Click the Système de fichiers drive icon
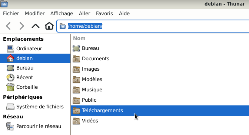Image resolution: width=249 pixels, height=135 pixels. (10, 107)
